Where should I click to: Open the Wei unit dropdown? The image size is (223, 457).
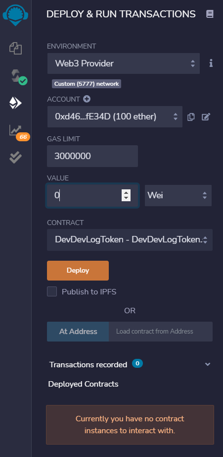coord(178,195)
